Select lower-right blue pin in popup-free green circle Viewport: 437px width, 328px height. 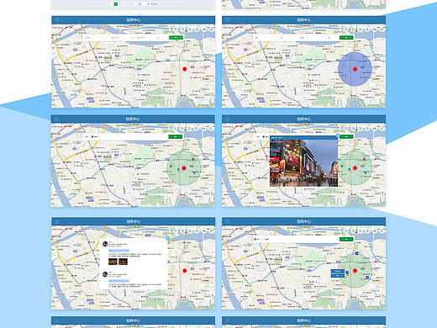194,173
